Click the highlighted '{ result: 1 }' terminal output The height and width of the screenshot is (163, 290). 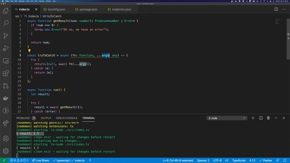28,134
